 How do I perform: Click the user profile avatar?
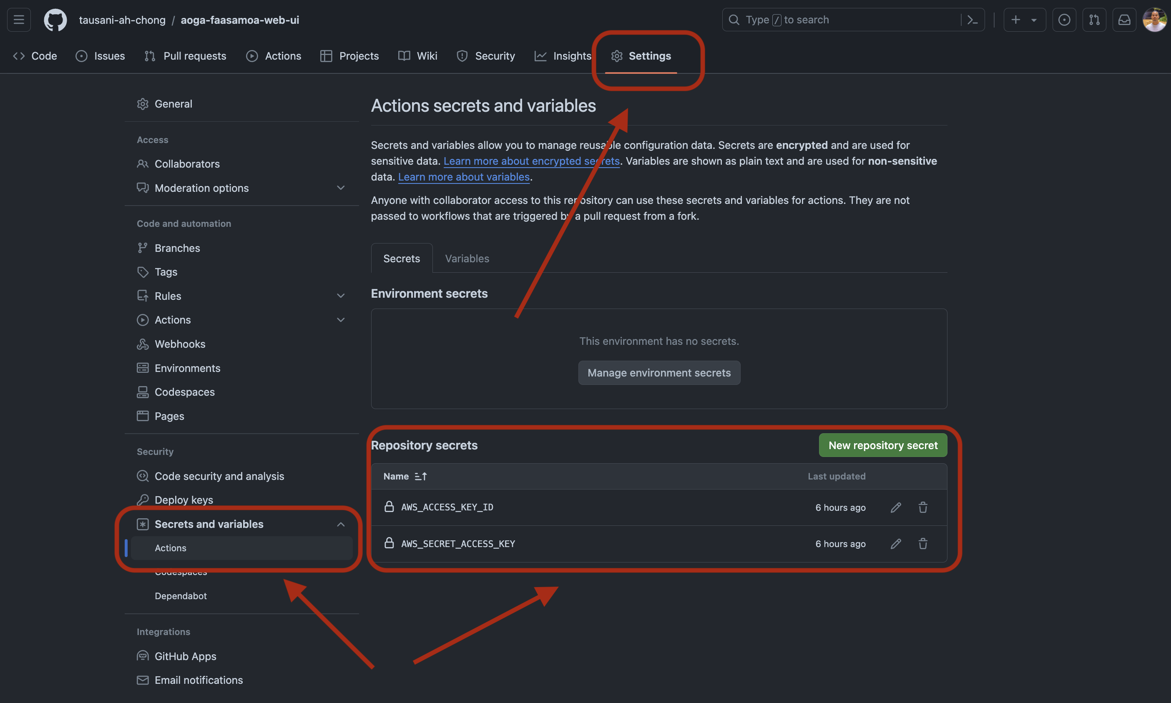click(x=1154, y=20)
